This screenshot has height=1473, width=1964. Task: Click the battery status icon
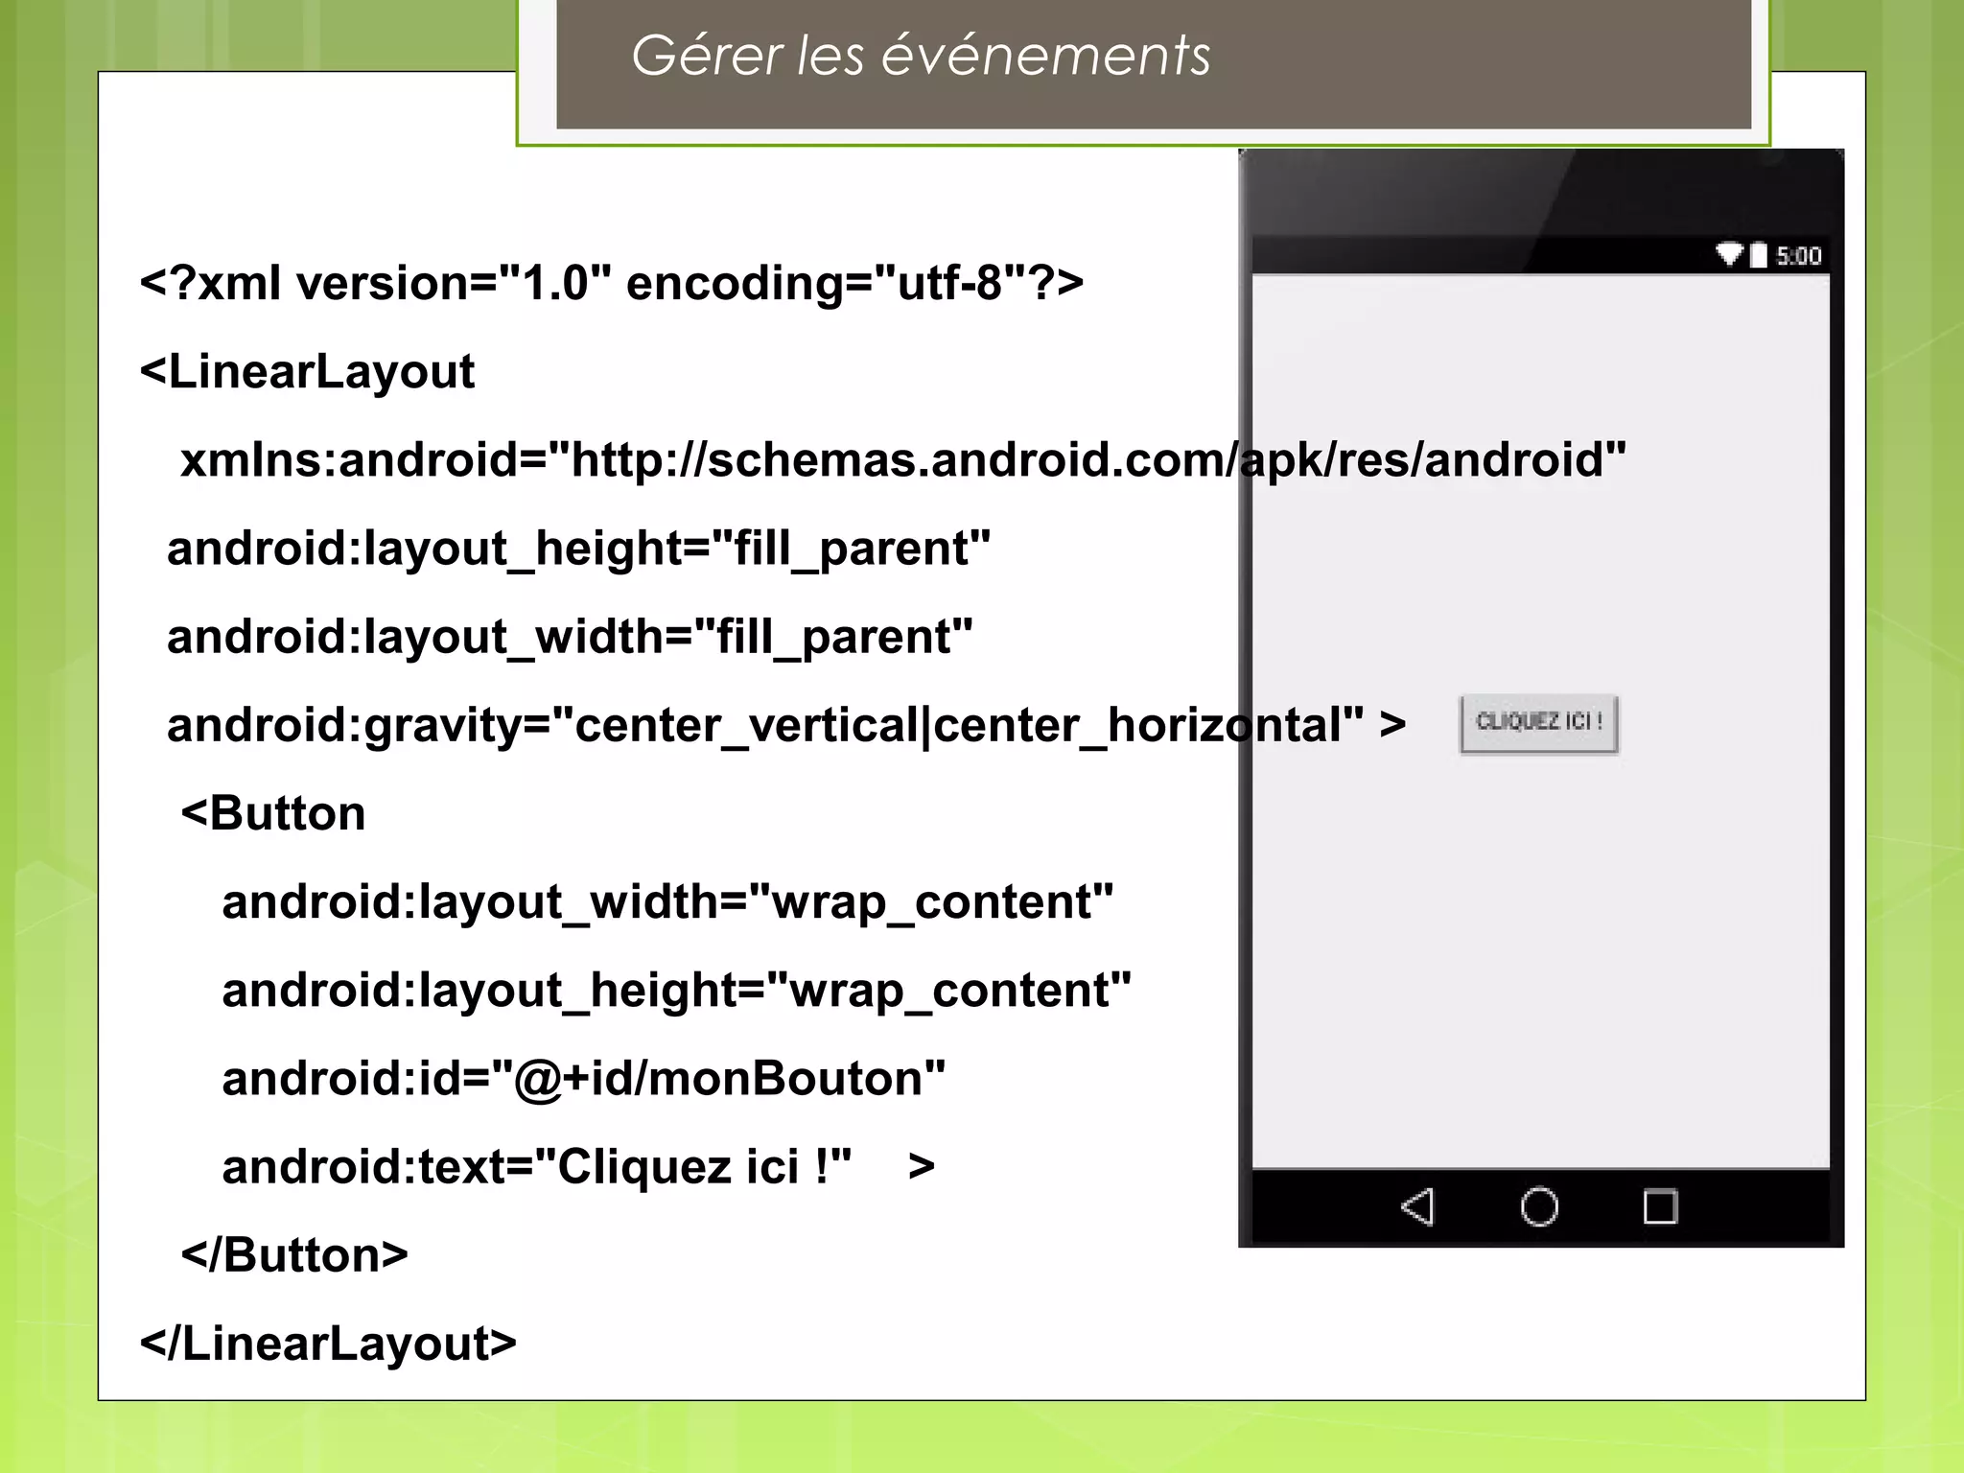(x=1758, y=255)
